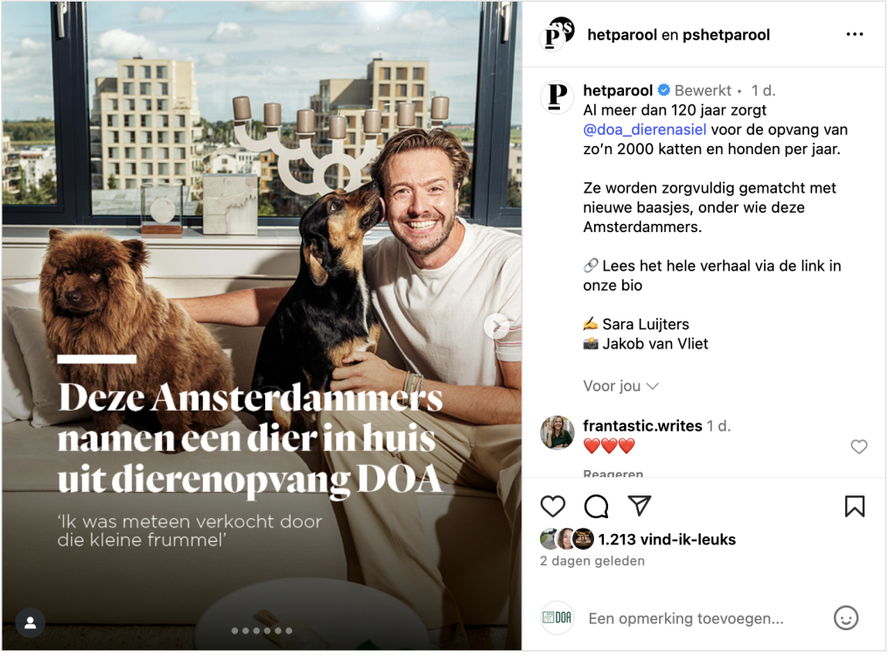This screenshot has width=896, height=660.
Task: View the frantastic.writes profile picture
Action: point(557,432)
